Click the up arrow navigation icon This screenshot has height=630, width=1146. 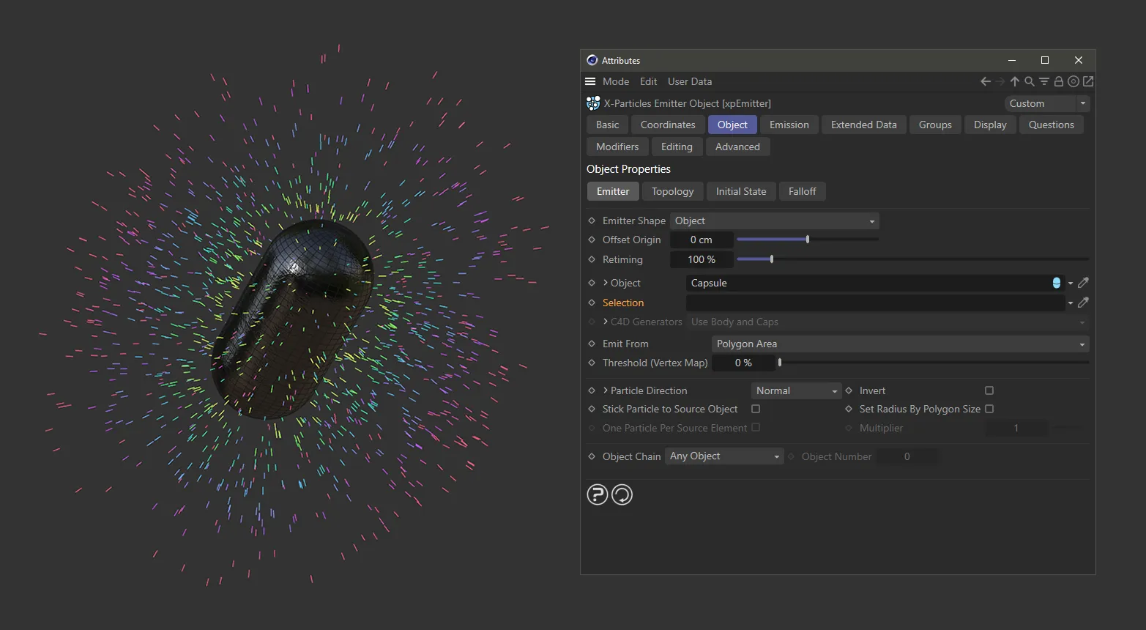(x=1014, y=81)
